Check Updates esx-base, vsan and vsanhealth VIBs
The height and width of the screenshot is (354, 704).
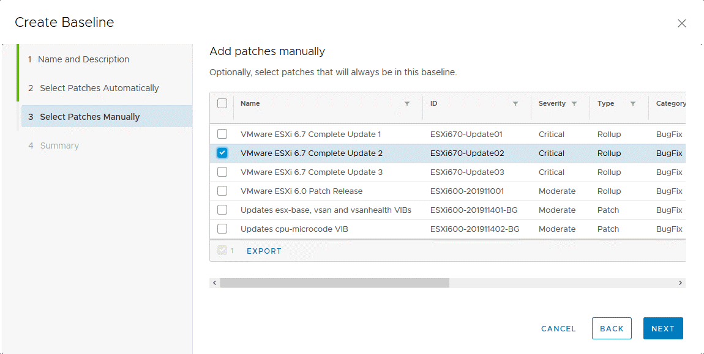[222, 210]
